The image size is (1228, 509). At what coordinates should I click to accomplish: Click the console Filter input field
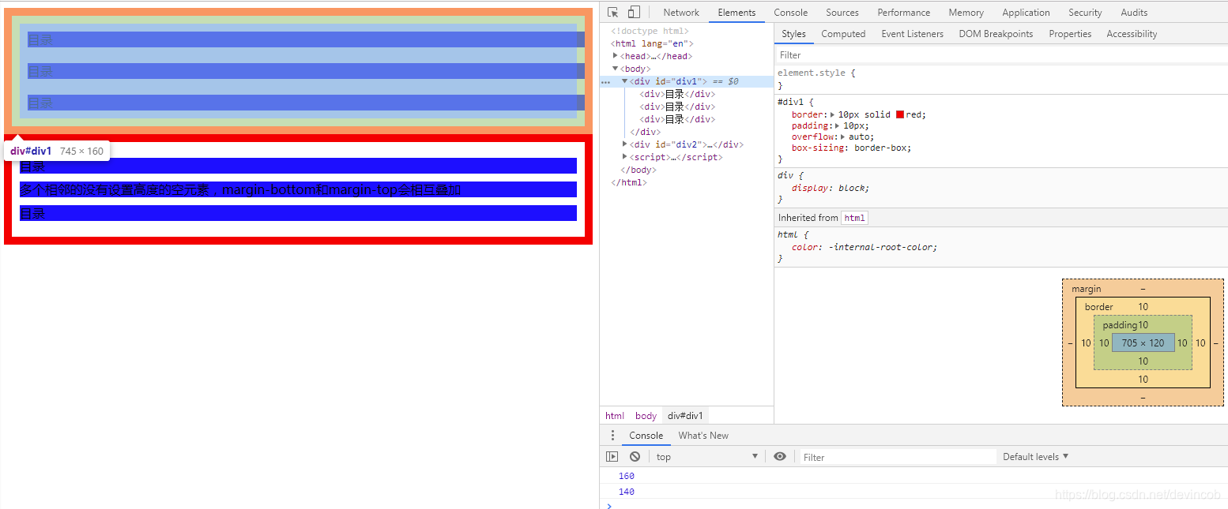pos(898,457)
